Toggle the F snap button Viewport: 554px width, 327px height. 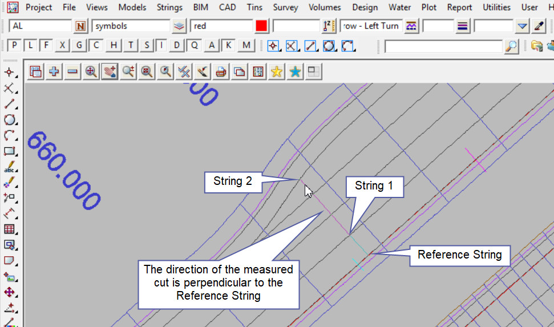click(x=46, y=46)
